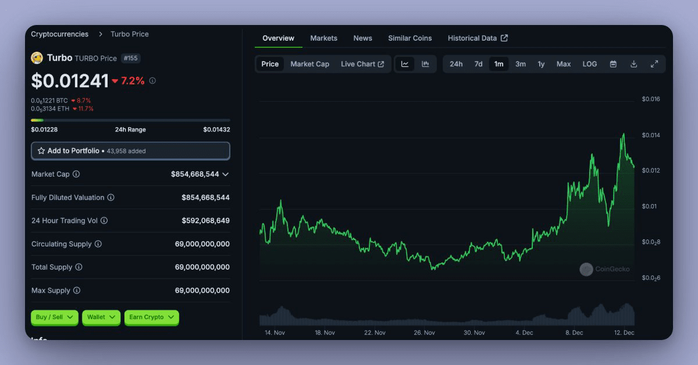Click the $0.01228 24h low value
The height and width of the screenshot is (365, 698).
(x=44, y=130)
